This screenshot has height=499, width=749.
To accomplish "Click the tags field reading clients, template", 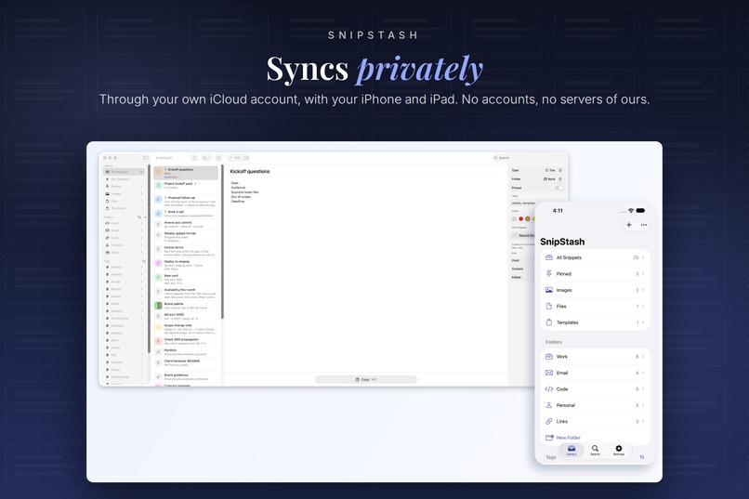I will (523, 204).
